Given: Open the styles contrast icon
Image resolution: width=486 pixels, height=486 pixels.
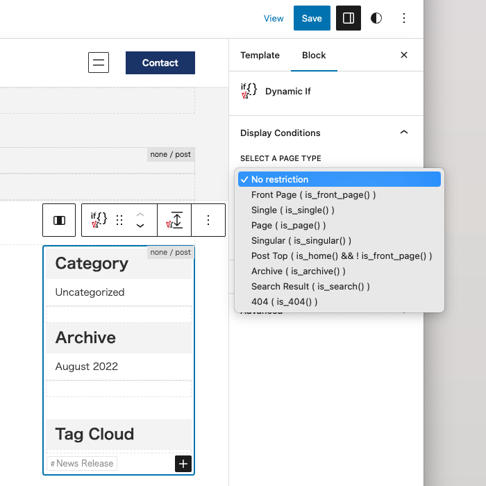Looking at the screenshot, I should (x=376, y=18).
